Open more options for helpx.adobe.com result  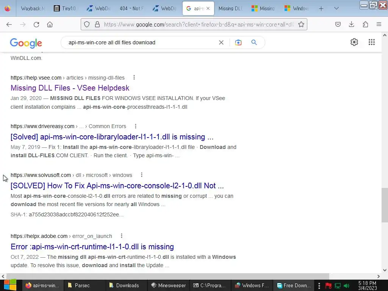[122, 236]
